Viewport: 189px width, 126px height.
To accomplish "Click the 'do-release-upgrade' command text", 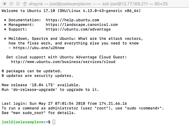I will pos(34,90).
